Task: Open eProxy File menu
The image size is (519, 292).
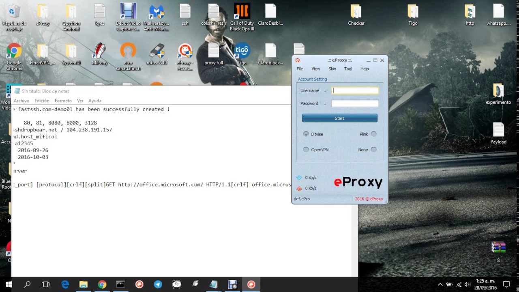Action: pyautogui.click(x=300, y=69)
